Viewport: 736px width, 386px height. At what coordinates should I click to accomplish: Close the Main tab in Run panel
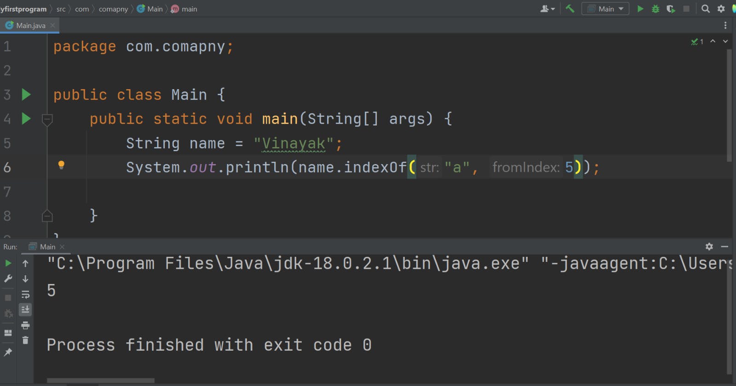click(62, 247)
